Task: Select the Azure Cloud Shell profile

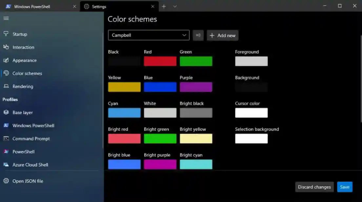Action: point(51,165)
